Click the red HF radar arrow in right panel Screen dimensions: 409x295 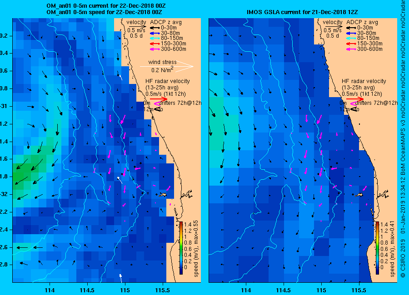(355, 99)
